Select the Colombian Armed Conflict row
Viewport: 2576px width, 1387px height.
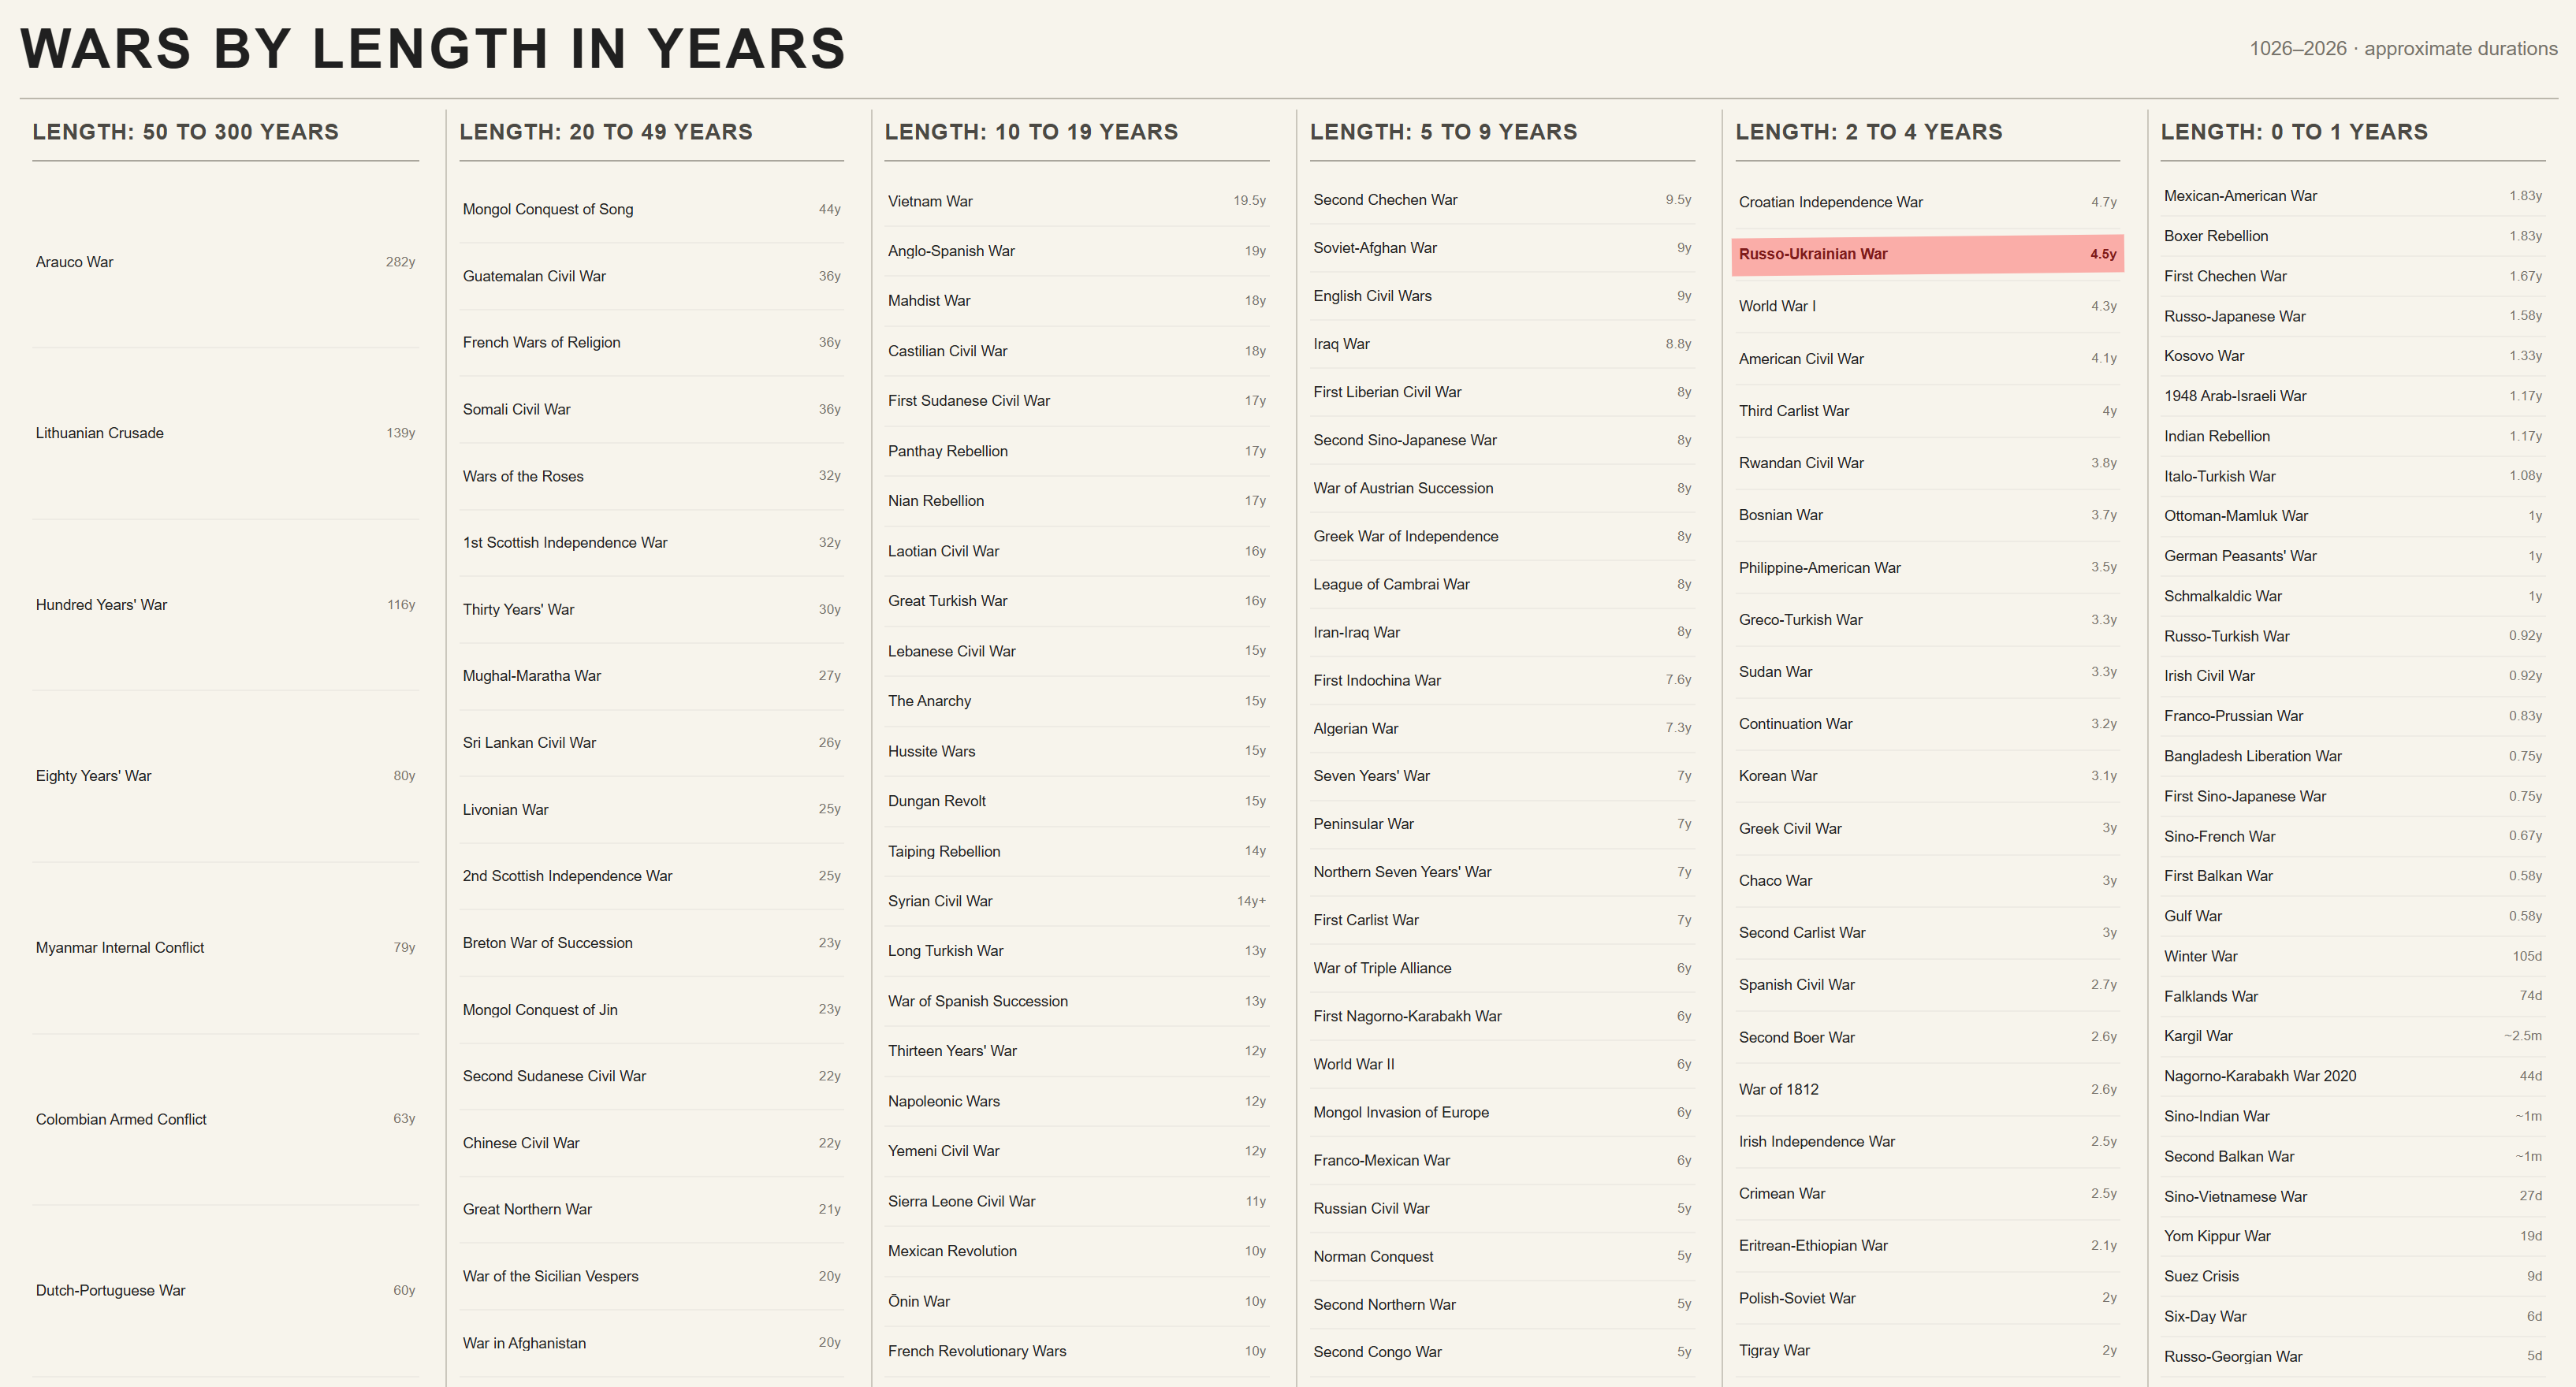point(225,1119)
